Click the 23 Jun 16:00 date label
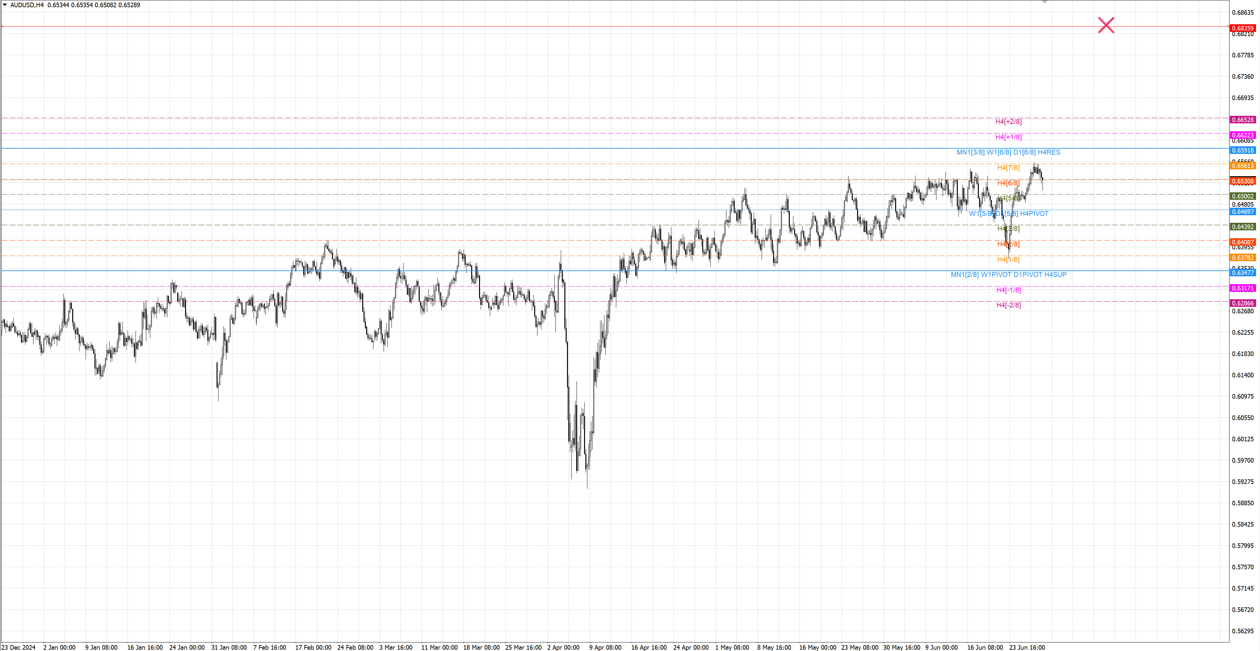The width and height of the screenshot is (1260, 651). click(x=1027, y=647)
